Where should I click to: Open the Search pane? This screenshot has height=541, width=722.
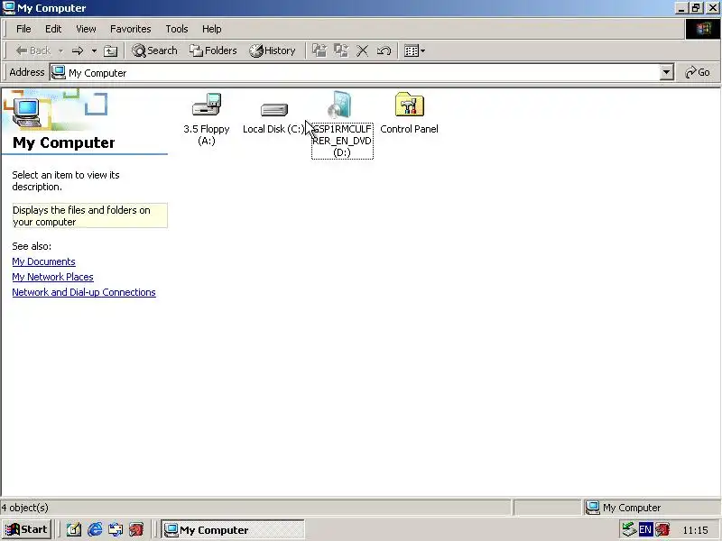pos(154,50)
